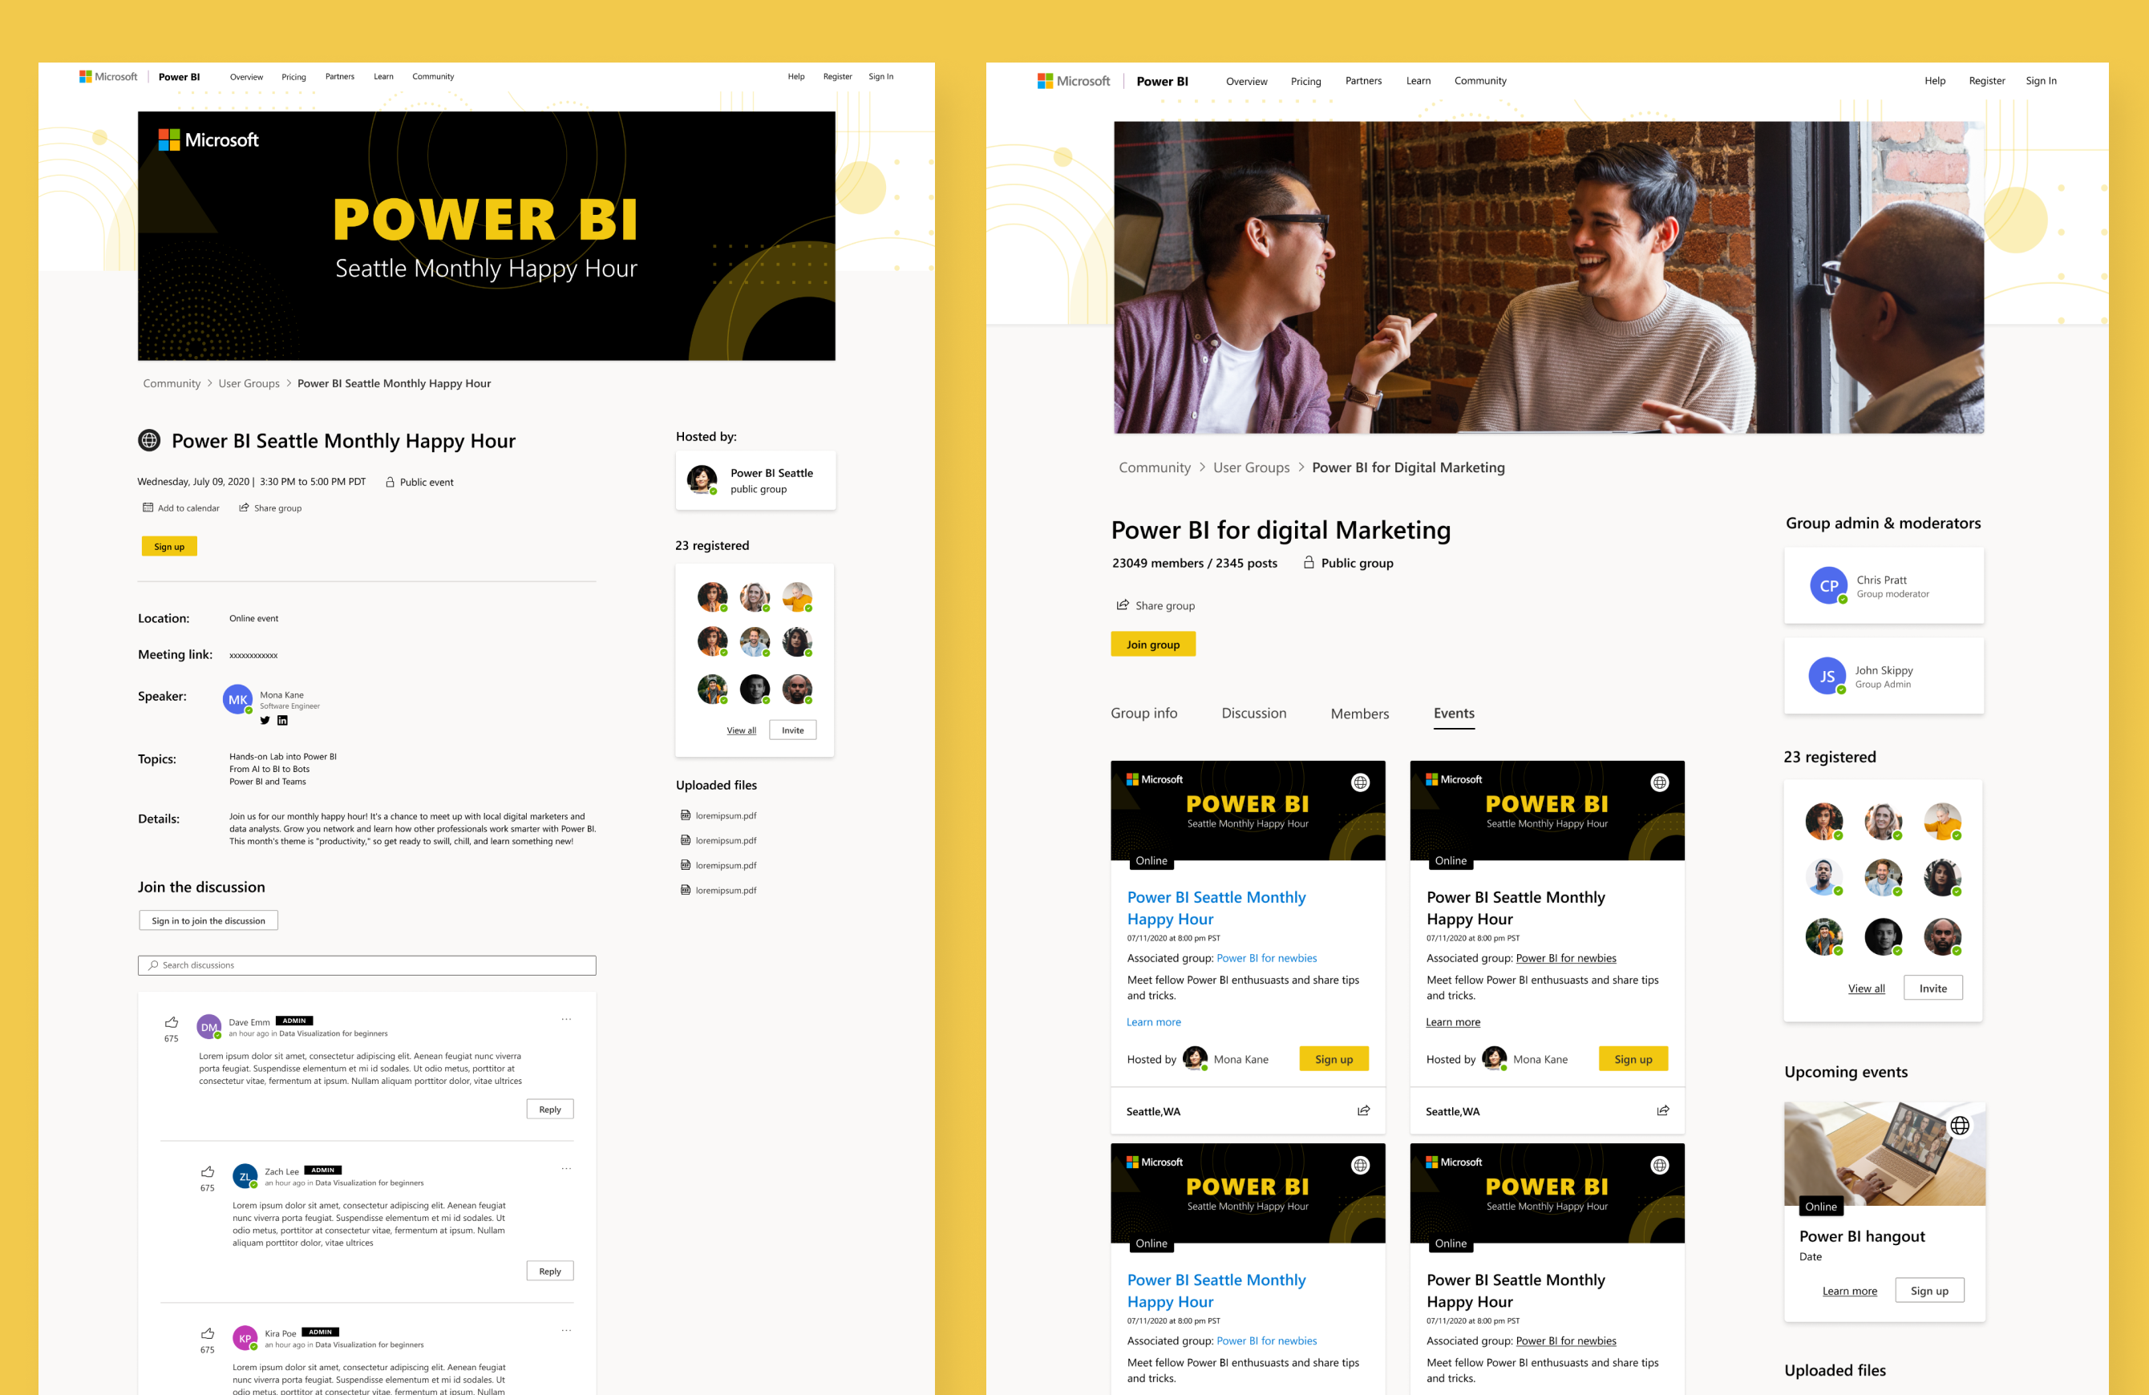Open the User Groups breadcrumb on left page

(249, 384)
